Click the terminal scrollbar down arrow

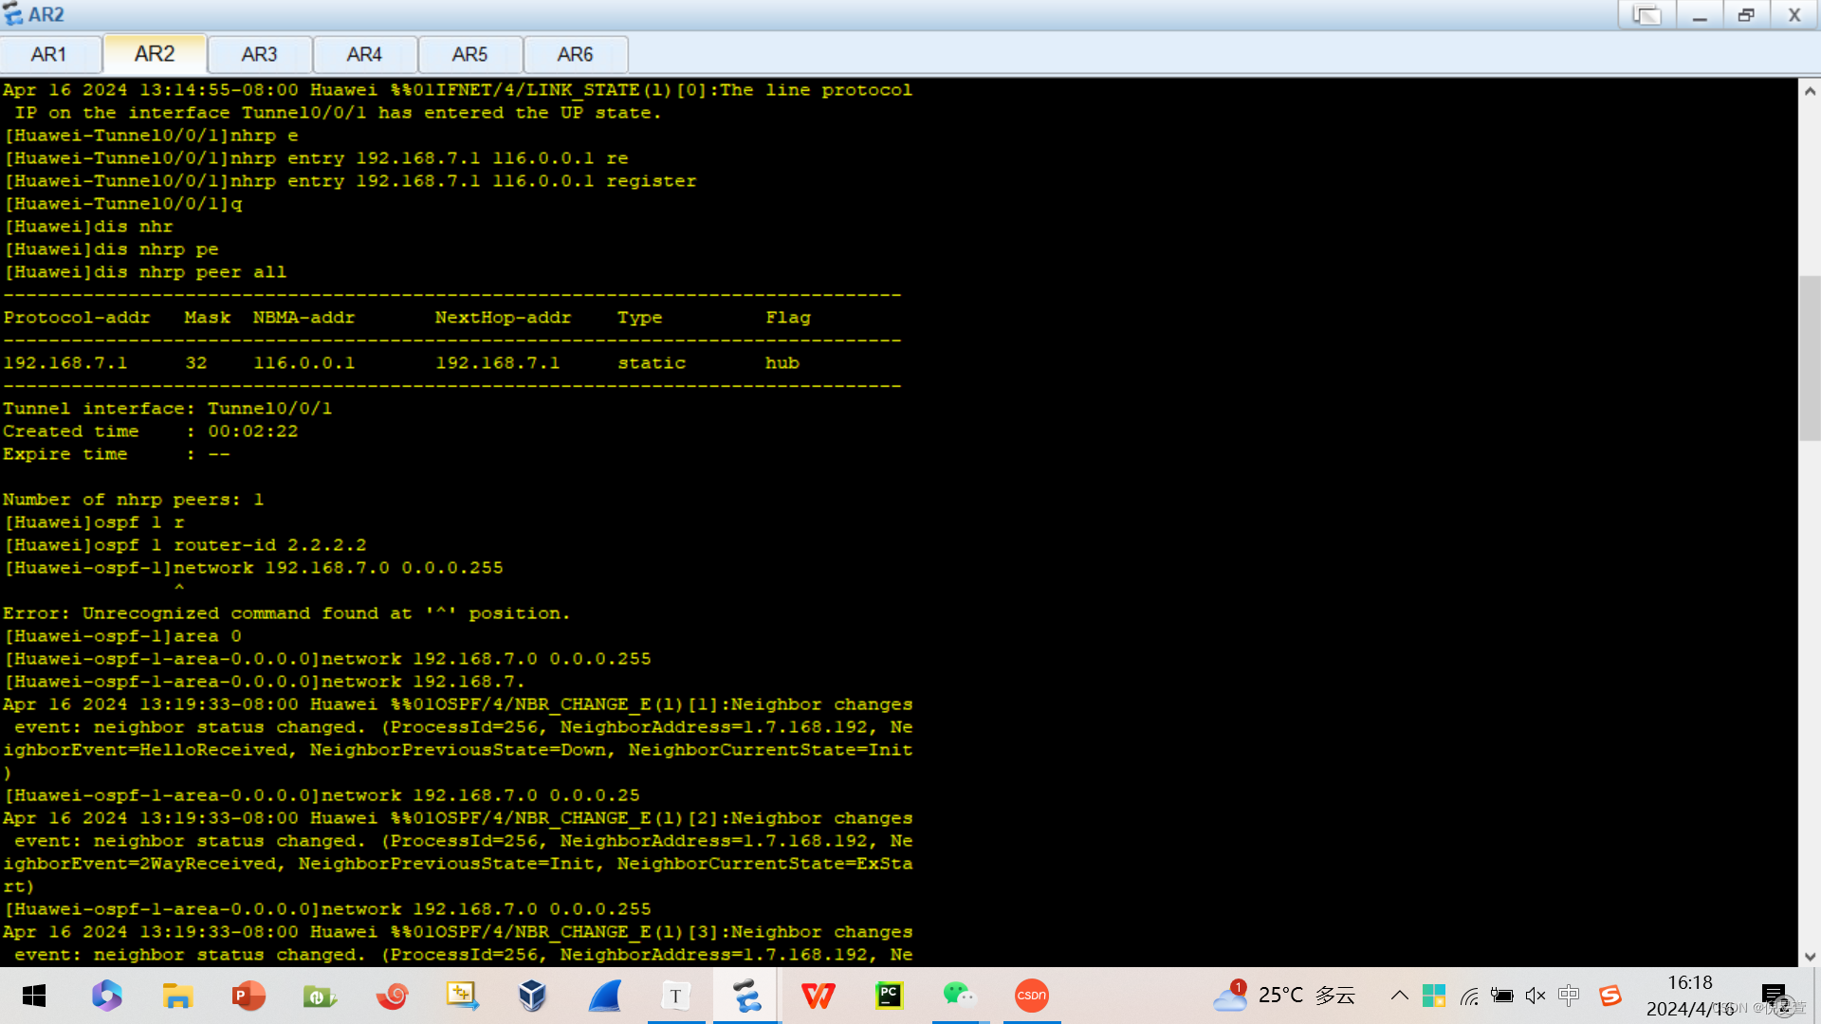[1810, 957]
